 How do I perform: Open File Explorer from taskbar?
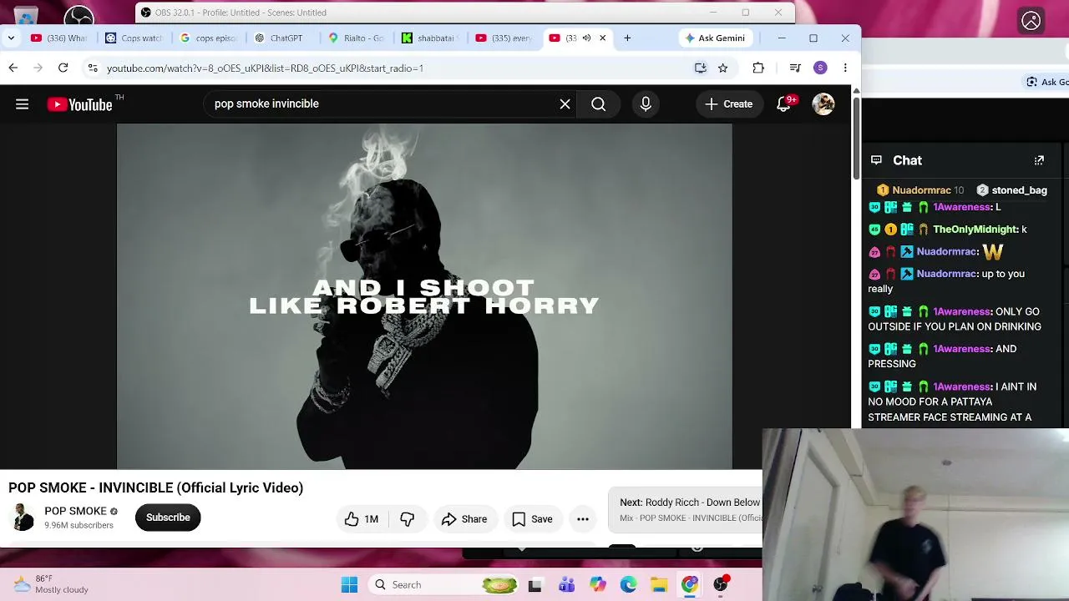[659, 585]
